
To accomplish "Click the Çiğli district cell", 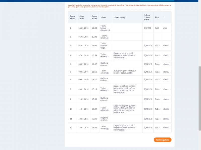I will click(157, 28).
